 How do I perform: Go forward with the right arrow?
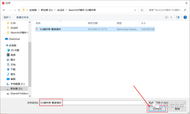tap(10, 10)
